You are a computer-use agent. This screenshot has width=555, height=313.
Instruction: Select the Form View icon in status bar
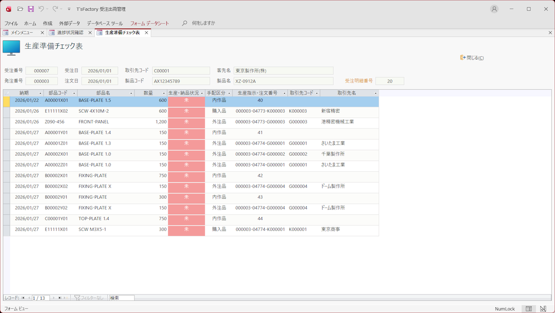(x=529, y=309)
